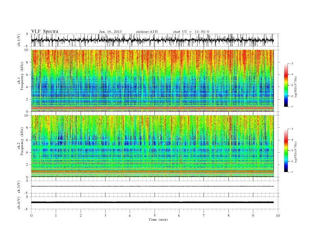This screenshot has width=313, height=242.
Task: Click the ch.1 PSD color bar
Action: (x=286, y=85)
